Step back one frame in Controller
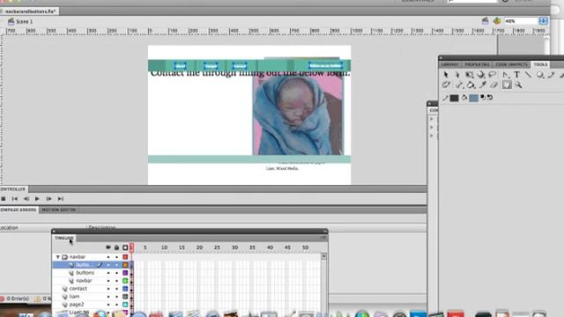564x317 pixels. [x=26, y=199]
